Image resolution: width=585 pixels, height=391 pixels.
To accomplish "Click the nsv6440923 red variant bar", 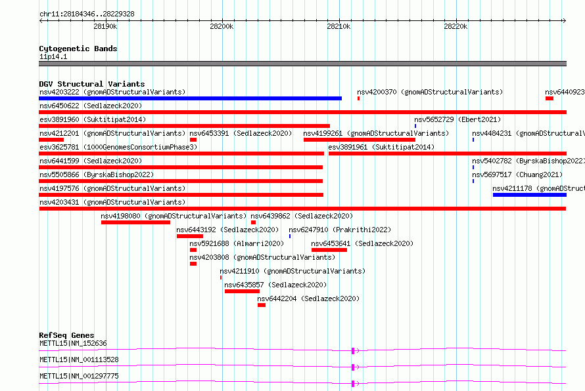I will tap(550, 98).
